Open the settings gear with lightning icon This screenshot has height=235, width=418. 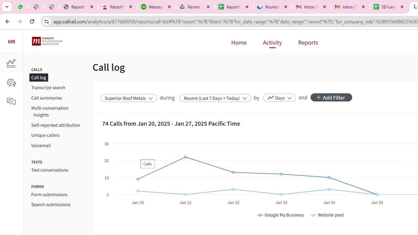pyautogui.click(x=11, y=82)
